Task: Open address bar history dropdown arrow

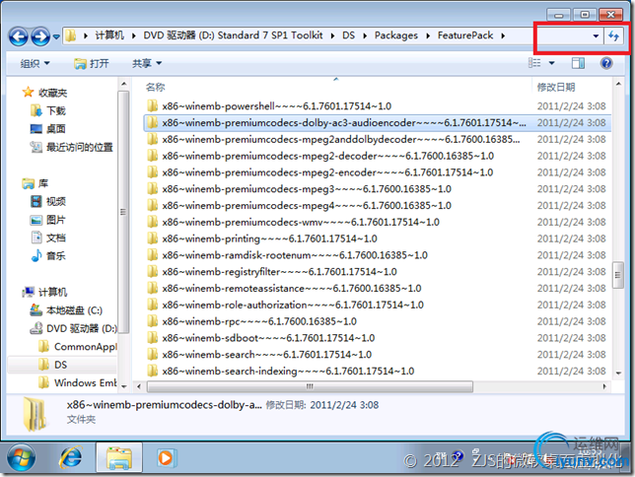Action: [596, 36]
